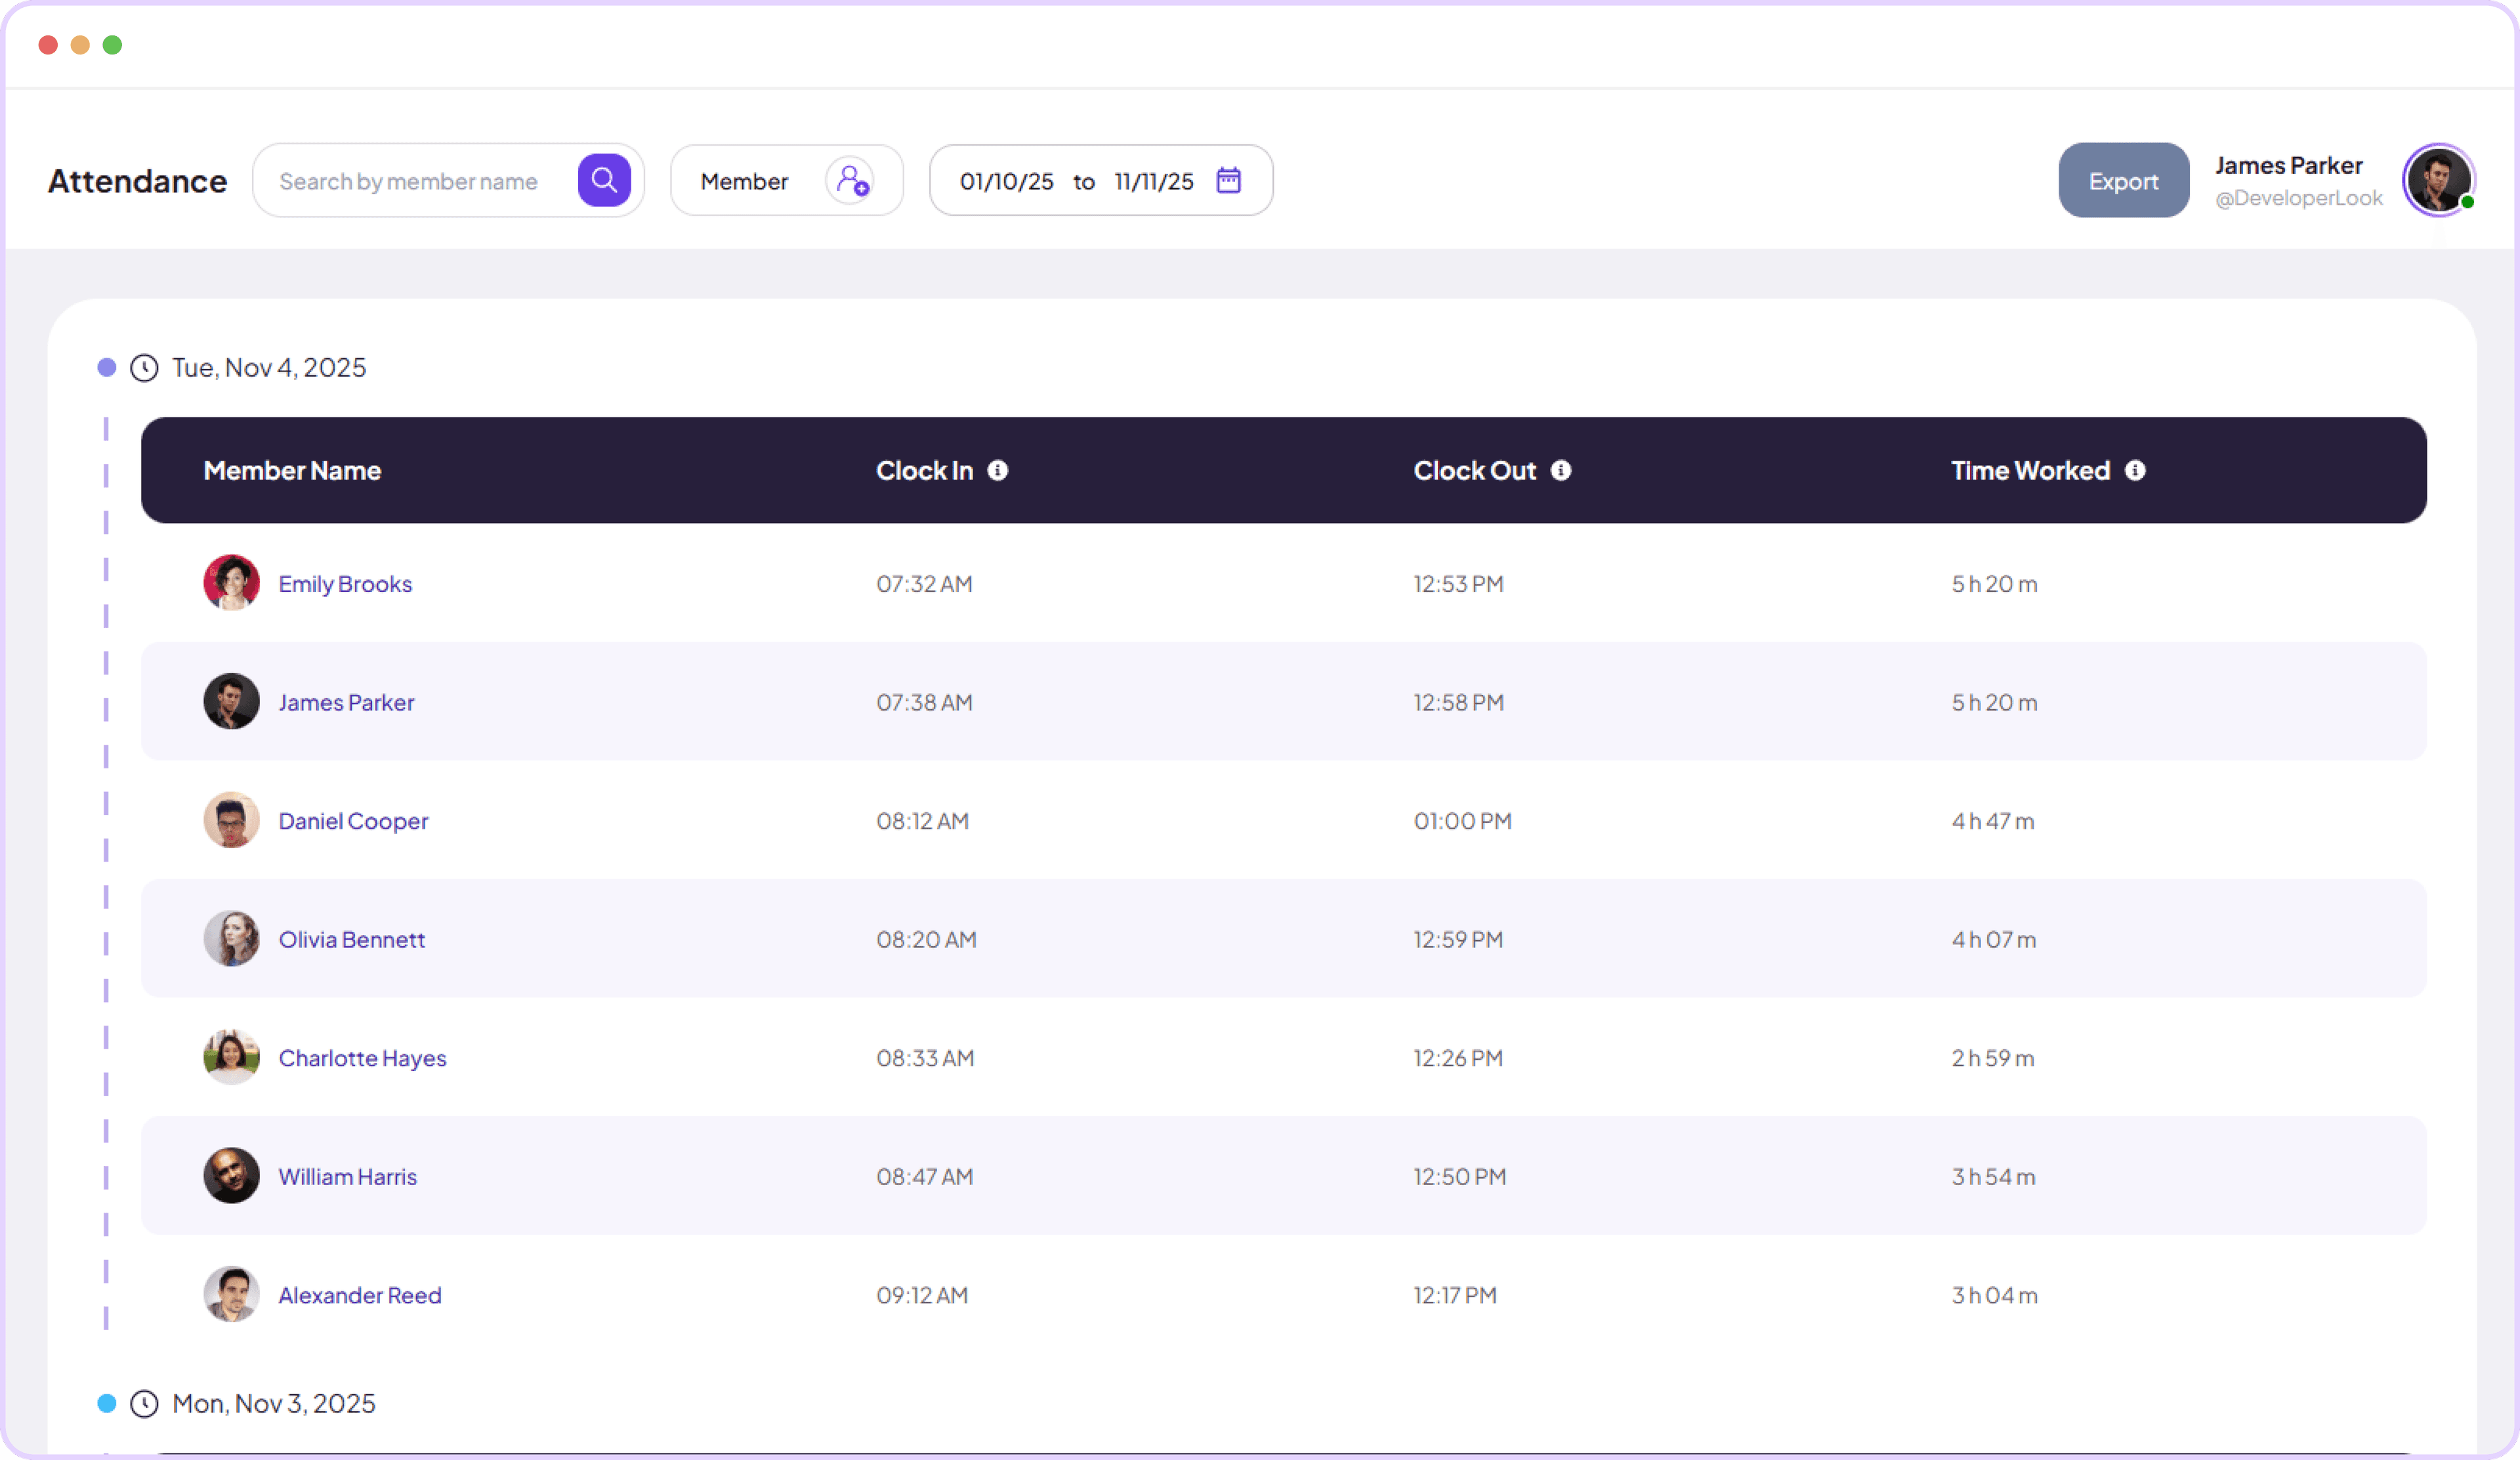Click the info icon next to Clock Out

pos(1562,470)
